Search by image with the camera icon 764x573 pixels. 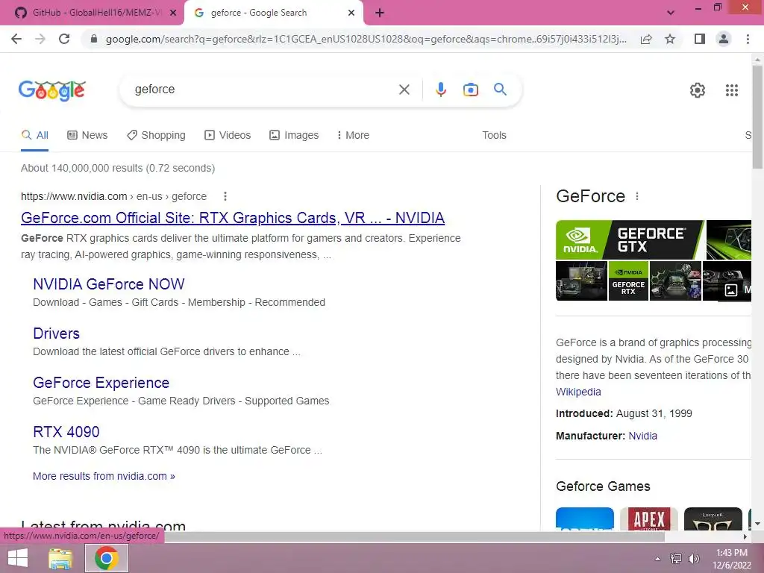click(471, 90)
